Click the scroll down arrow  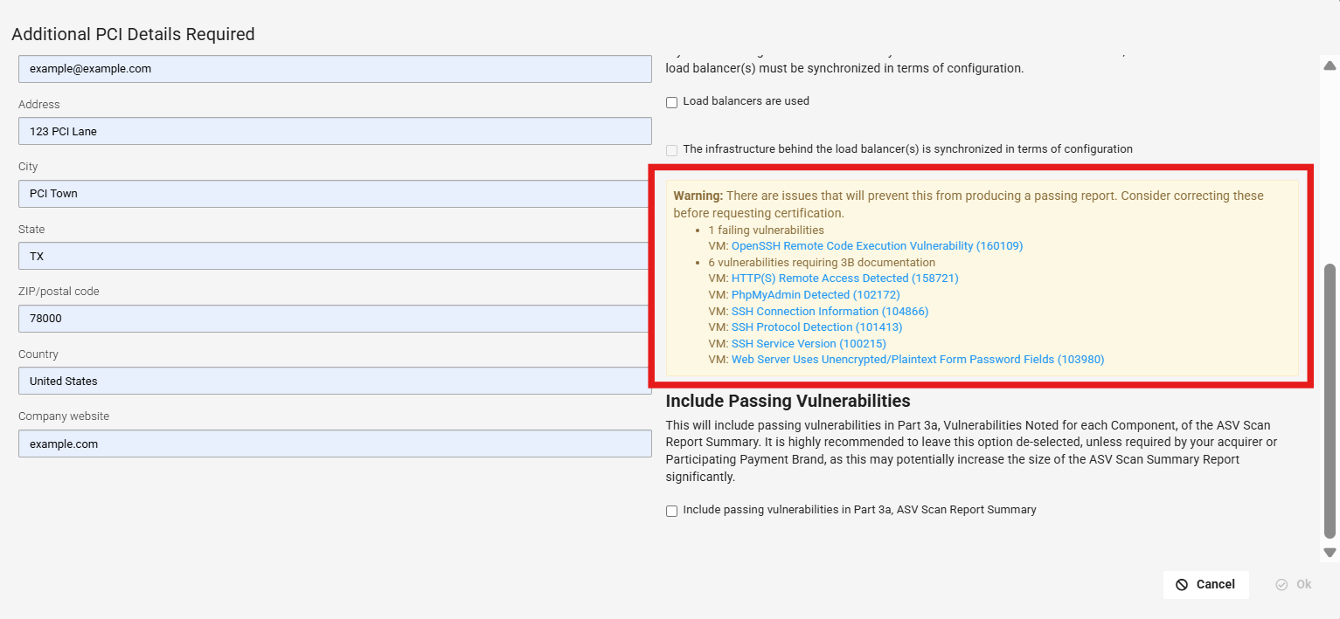(1330, 552)
